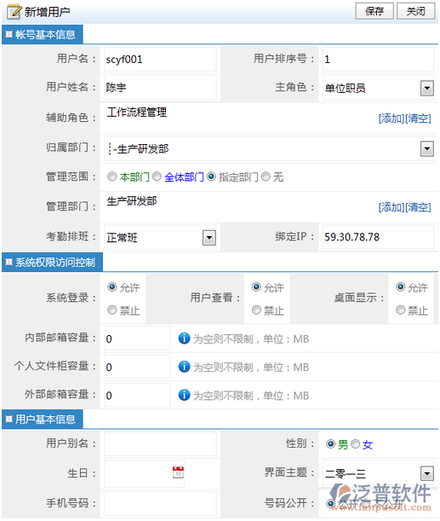Expand the 归属部门 dropdown list

[426, 148]
